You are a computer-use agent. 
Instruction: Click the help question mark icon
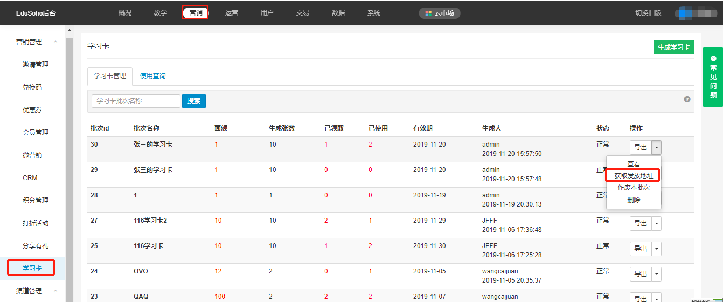(x=687, y=99)
